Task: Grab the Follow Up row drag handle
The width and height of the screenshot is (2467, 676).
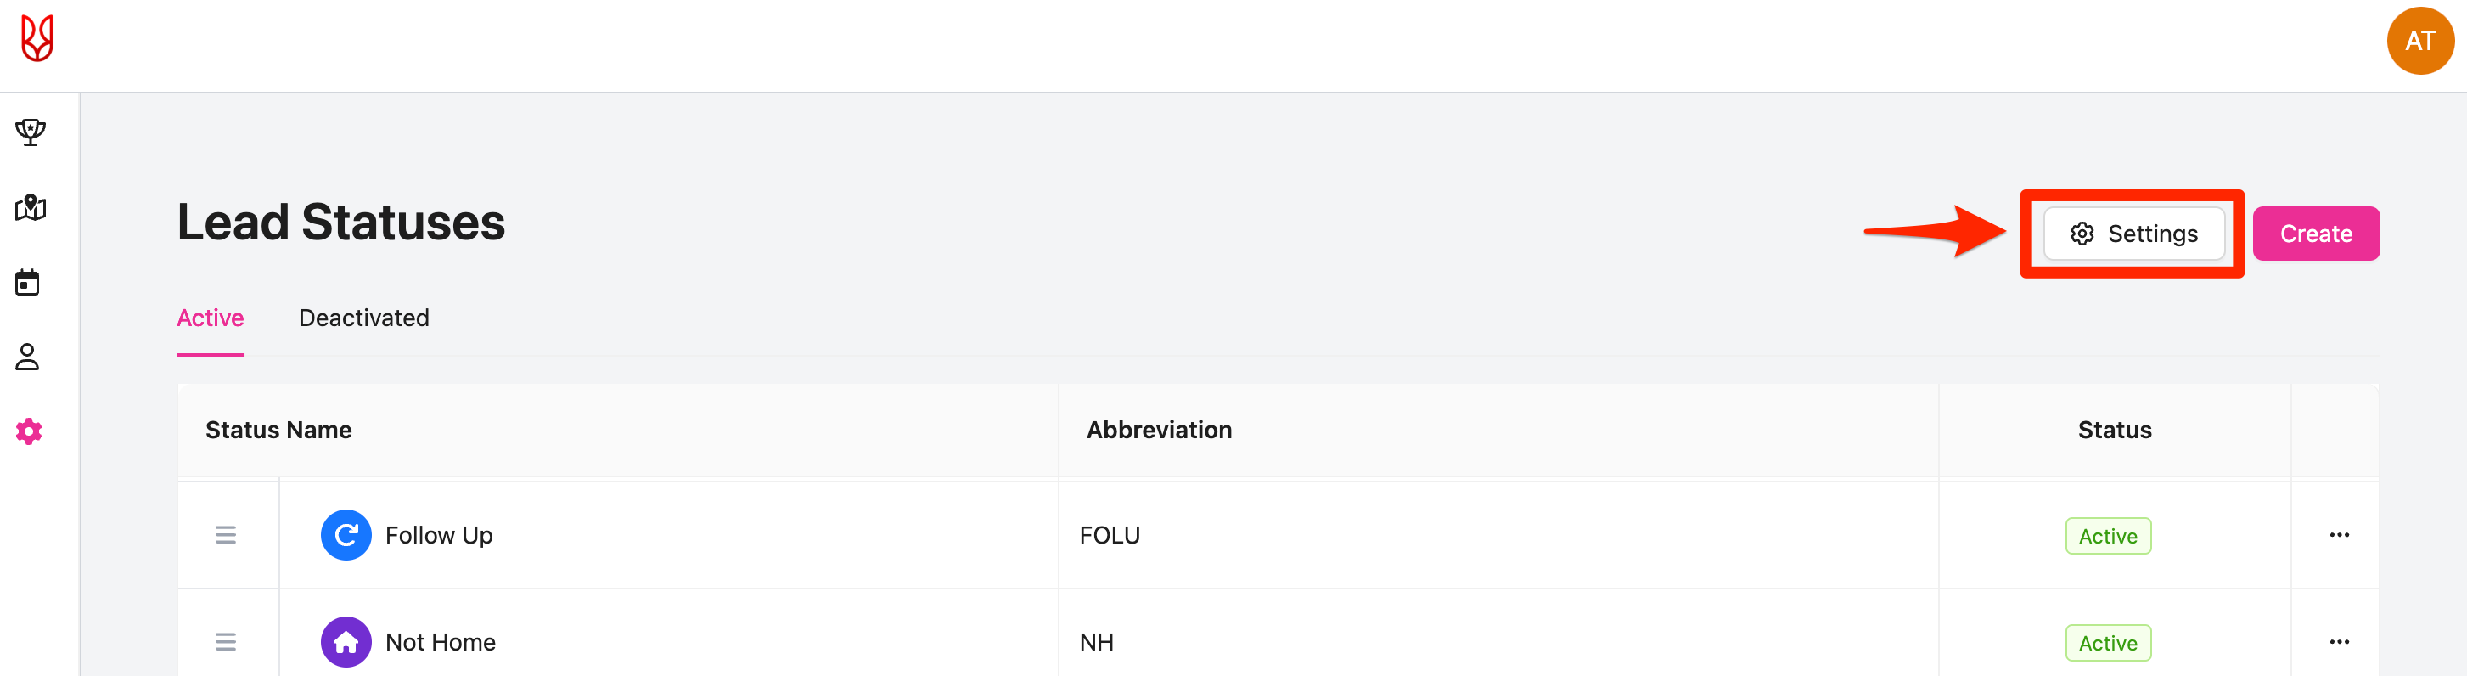Action: tap(225, 535)
